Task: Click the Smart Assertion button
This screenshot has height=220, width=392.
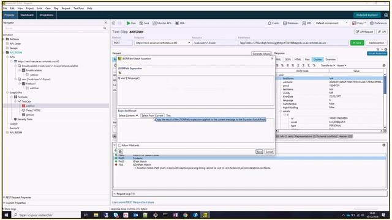Action: click(377, 53)
